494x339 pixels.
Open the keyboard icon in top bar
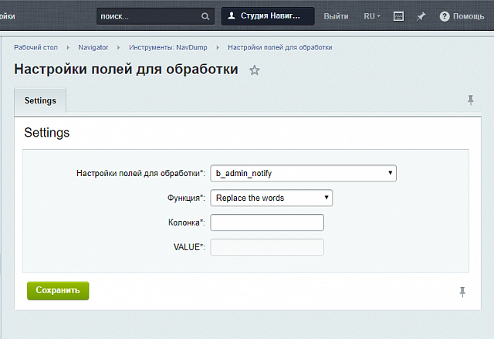click(398, 16)
